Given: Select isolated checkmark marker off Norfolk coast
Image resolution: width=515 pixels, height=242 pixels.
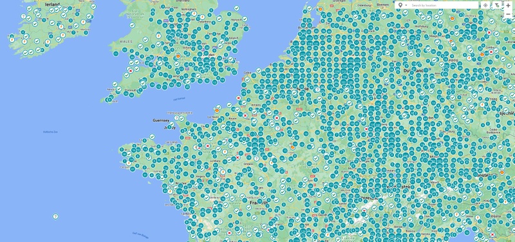Looking at the screenshot, I should coord(236,8).
